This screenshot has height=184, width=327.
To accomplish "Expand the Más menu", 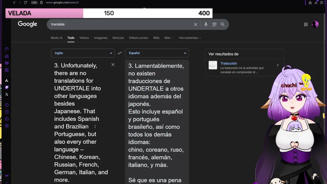I will (x=169, y=38).
